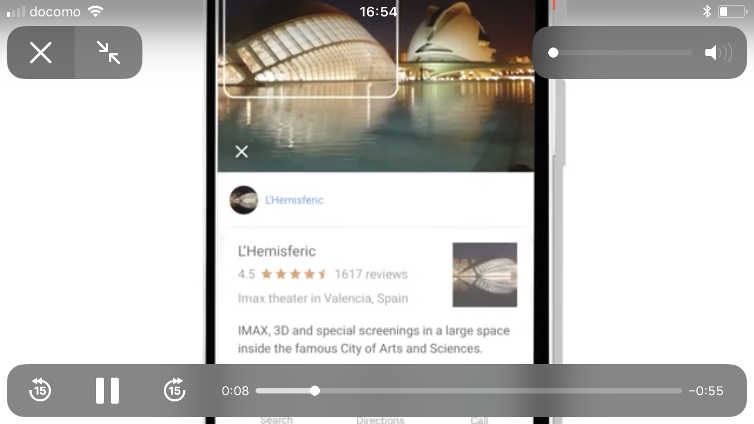Screen dimensions: 754x424
Task: Click the playback progress scrubber knob
Action: [x=315, y=391]
